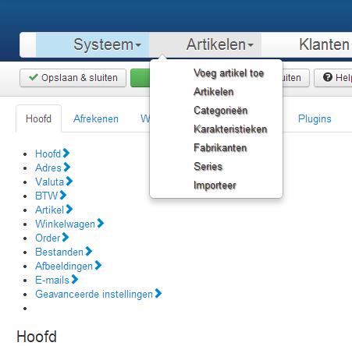
Task: Choose Voeg artikel toe from menu
Action: [x=229, y=73]
